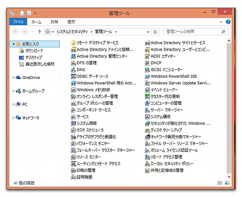Select the ローカル セキュリティ ポリシー icon
242x197 pixels.
click(x=148, y=164)
